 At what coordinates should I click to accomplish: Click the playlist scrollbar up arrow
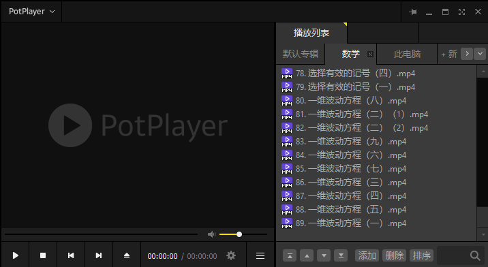(483, 72)
